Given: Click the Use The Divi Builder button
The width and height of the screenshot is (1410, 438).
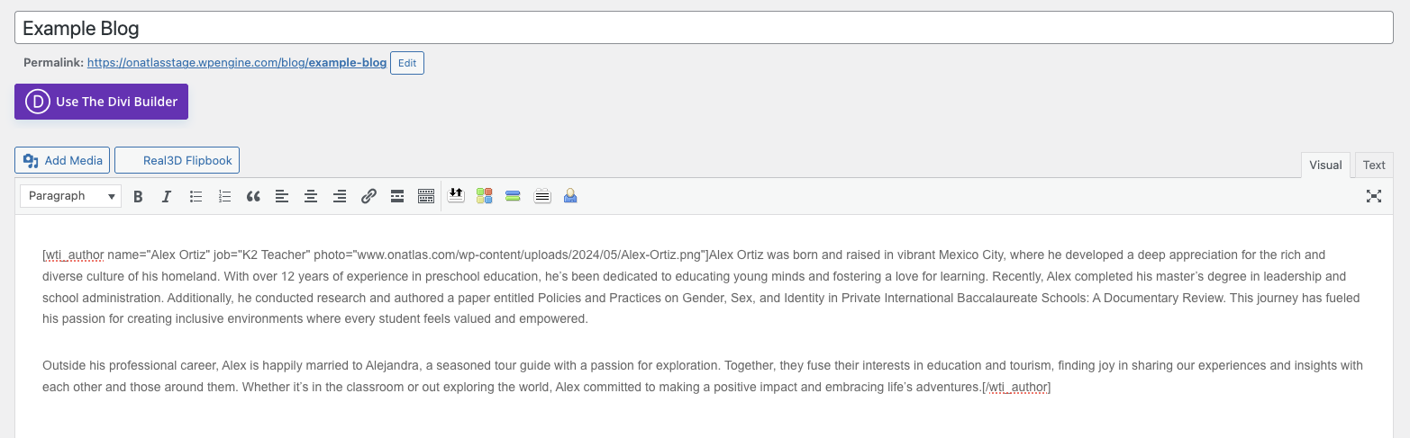Looking at the screenshot, I should (101, 102).
